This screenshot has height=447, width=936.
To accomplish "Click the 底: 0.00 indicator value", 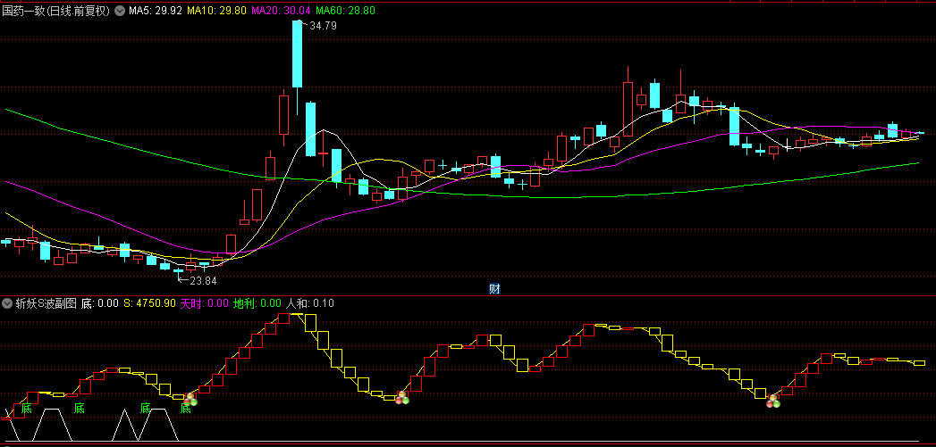I will point(100,303).
